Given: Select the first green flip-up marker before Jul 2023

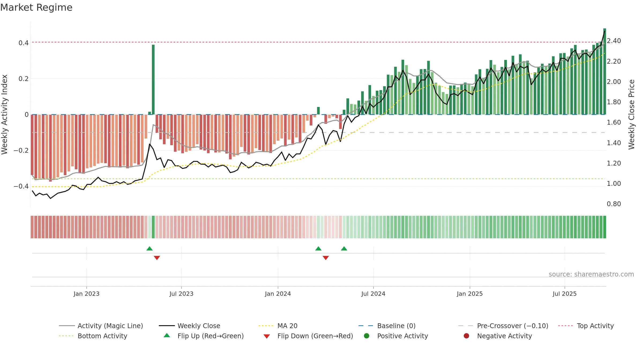Looking at the screenshot, I should tap(149, 248).
